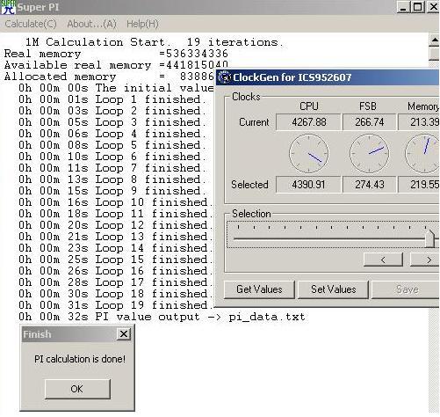This screenshot has width=440, height=417.
Task: Click the Current CPU clock value field
Action: [x=308, y=122]
